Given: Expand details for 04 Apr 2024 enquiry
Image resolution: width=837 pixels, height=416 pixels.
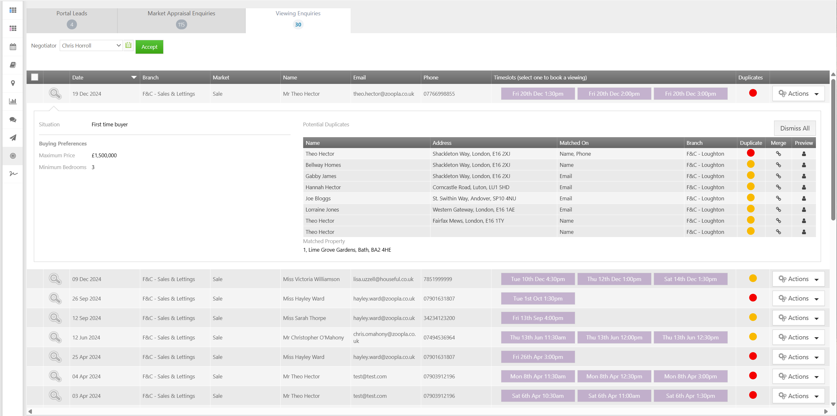Looking at the screenshot, I should click(55, 376).
